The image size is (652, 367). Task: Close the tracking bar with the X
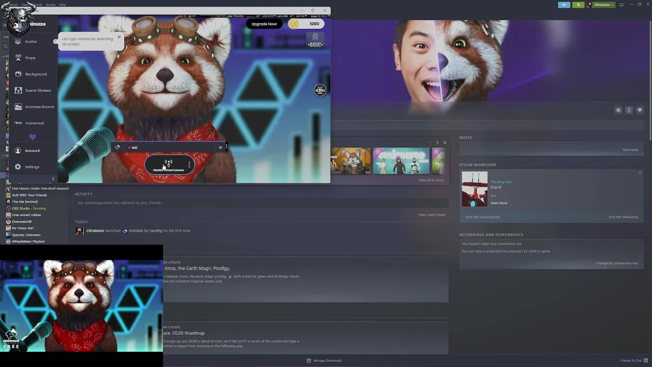220,147
